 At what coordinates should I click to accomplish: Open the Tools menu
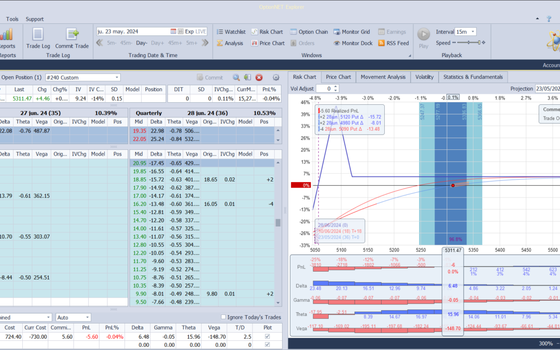(x=12, y=19)
